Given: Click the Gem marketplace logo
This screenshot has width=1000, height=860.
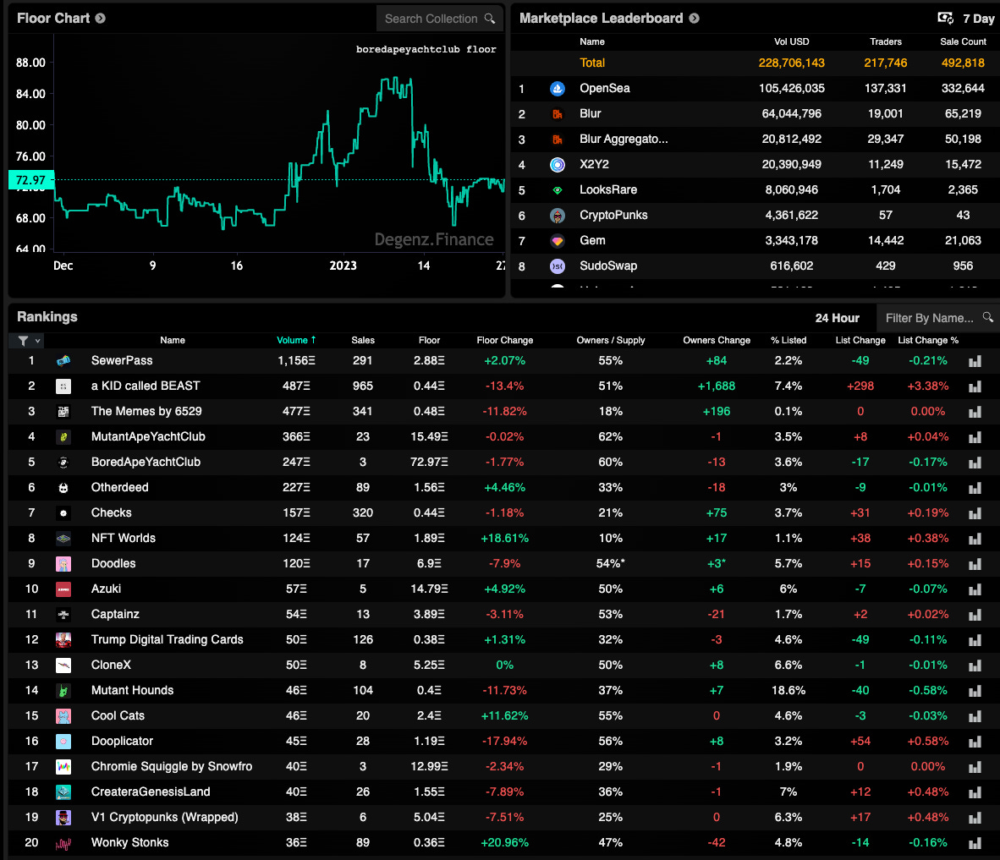Looking at the screenshot, I should click(x=558, y=241).
